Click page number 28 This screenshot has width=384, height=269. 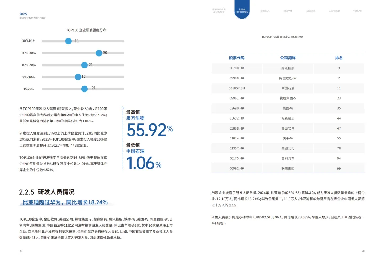pos(363,251)
